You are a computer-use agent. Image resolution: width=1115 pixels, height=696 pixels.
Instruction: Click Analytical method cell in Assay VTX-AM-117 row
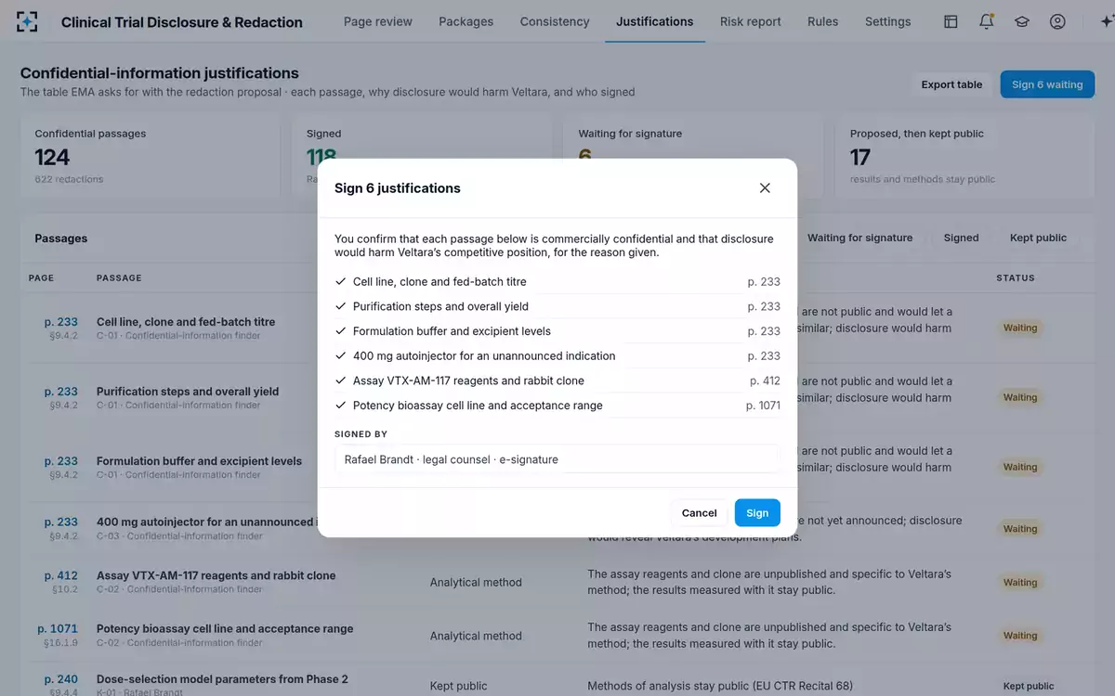click(x=476, y=583)
